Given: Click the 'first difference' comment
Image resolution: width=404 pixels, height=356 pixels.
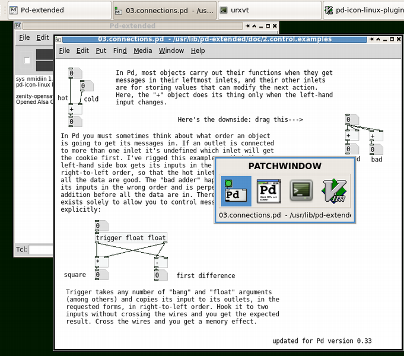Looking at the screenshot, I should tap(206, 275).
